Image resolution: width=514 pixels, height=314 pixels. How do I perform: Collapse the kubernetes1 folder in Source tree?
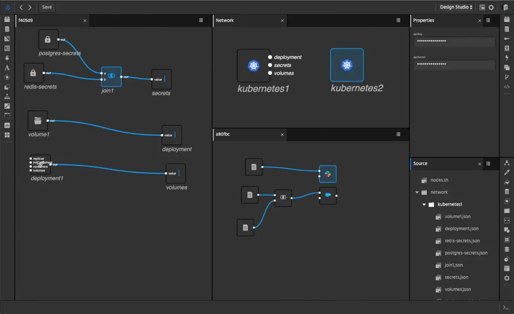click(424, 204)
